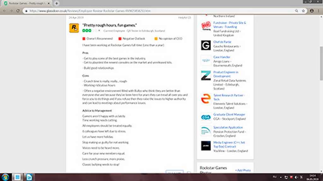Open Talent Research Partner - Tech job
This screenshot has width=323, height=181.
point(229,97)
